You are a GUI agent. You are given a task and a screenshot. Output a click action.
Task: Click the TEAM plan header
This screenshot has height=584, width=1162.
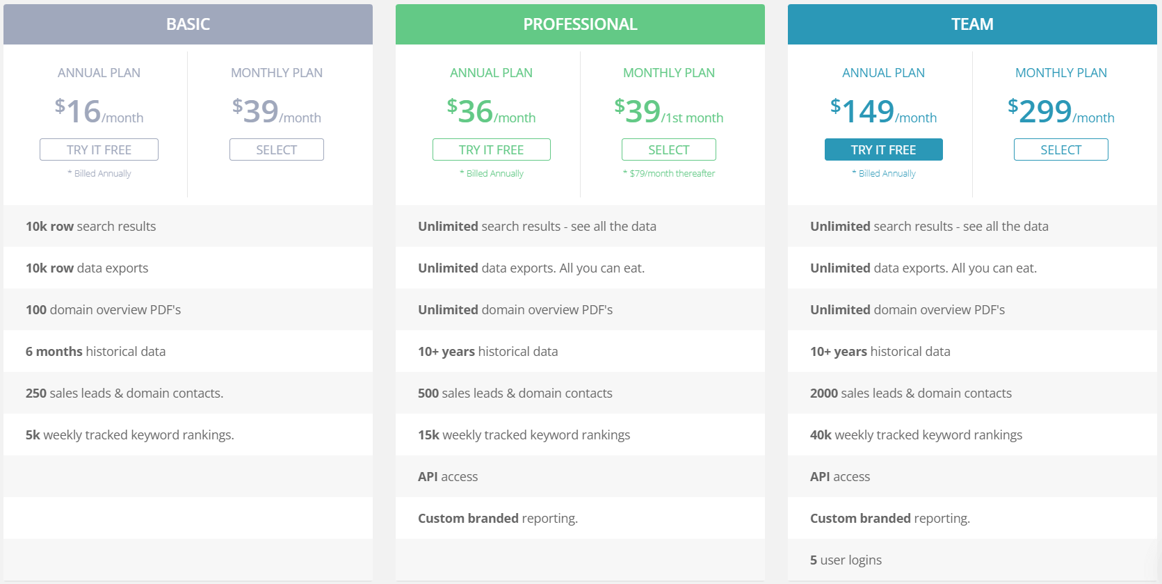pos(972,24)
